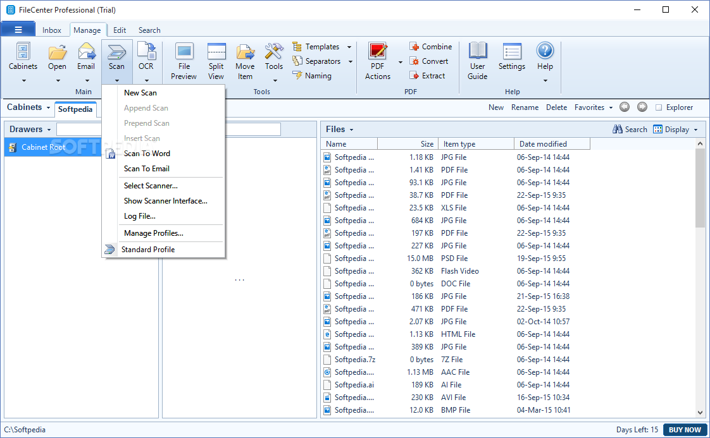Expand the Open button dropdown arrow

click(58, 81)
